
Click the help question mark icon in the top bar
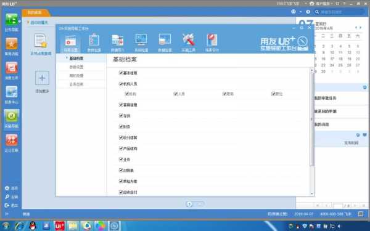[308, 12]
